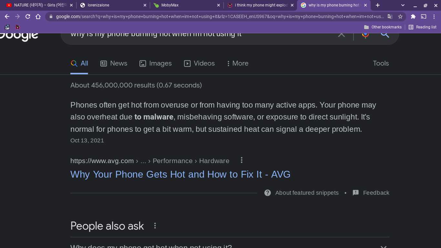
Task: Open the browser home page
Action: click(x=38, y=16)
